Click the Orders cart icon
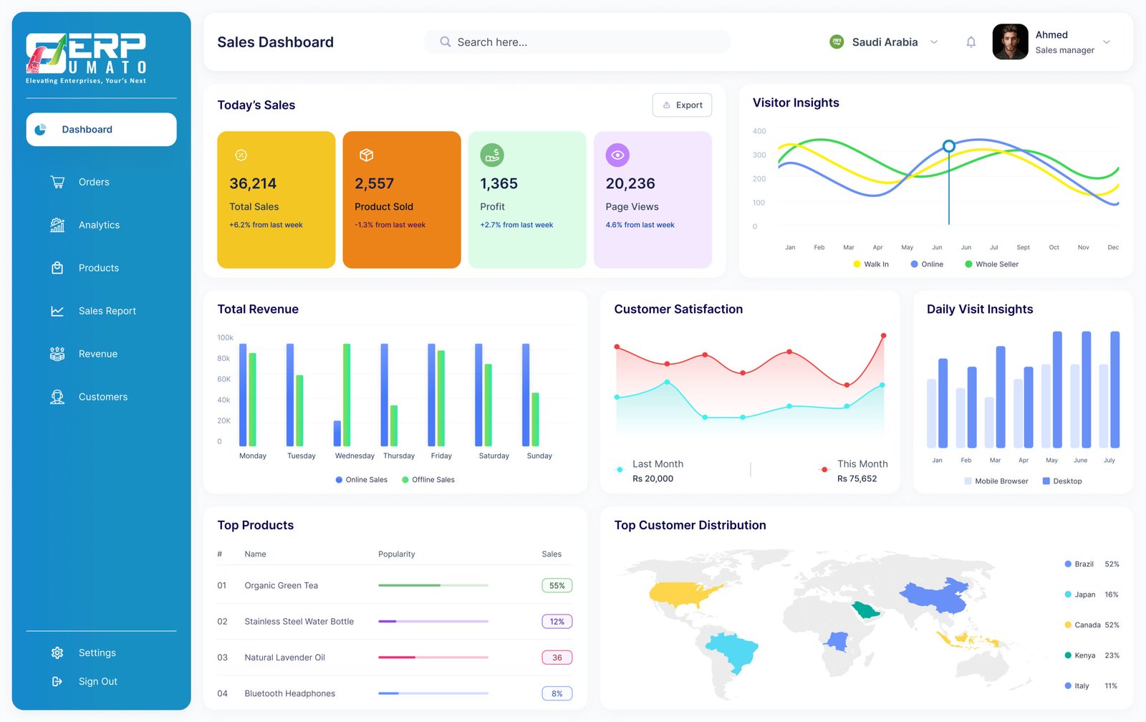 click(x=57, y=182)
